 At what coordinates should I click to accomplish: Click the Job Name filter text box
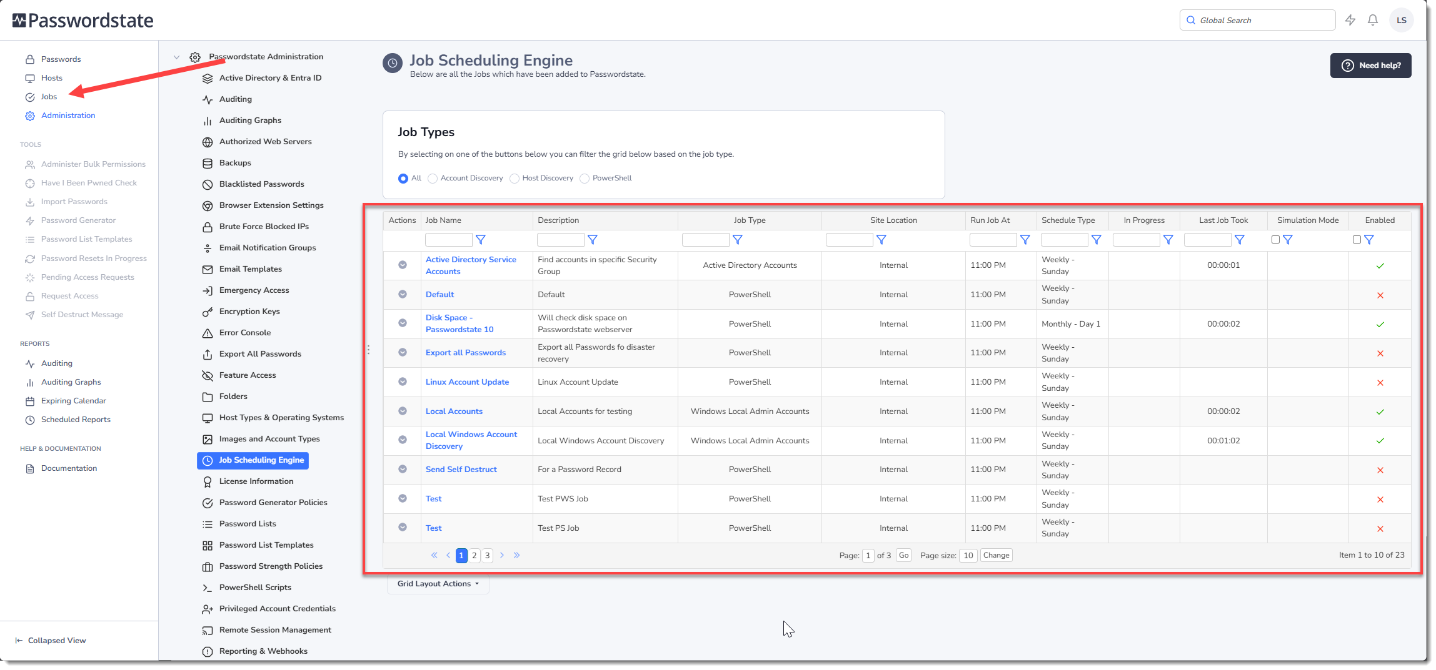(x=449, y=240)
